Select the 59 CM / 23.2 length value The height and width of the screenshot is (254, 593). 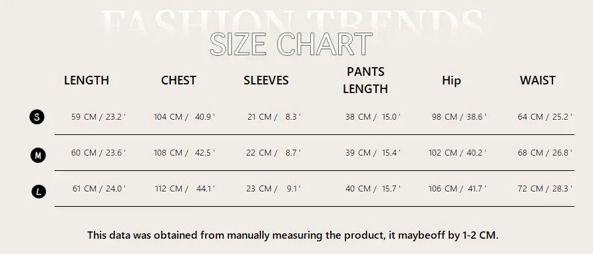click(99, 117)
